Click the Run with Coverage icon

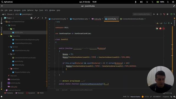pos(161,14)
